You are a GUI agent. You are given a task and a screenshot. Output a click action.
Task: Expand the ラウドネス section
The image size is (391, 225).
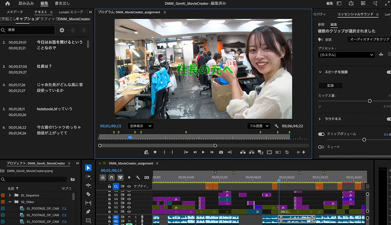pyautogui.click(x=320, y=119)
